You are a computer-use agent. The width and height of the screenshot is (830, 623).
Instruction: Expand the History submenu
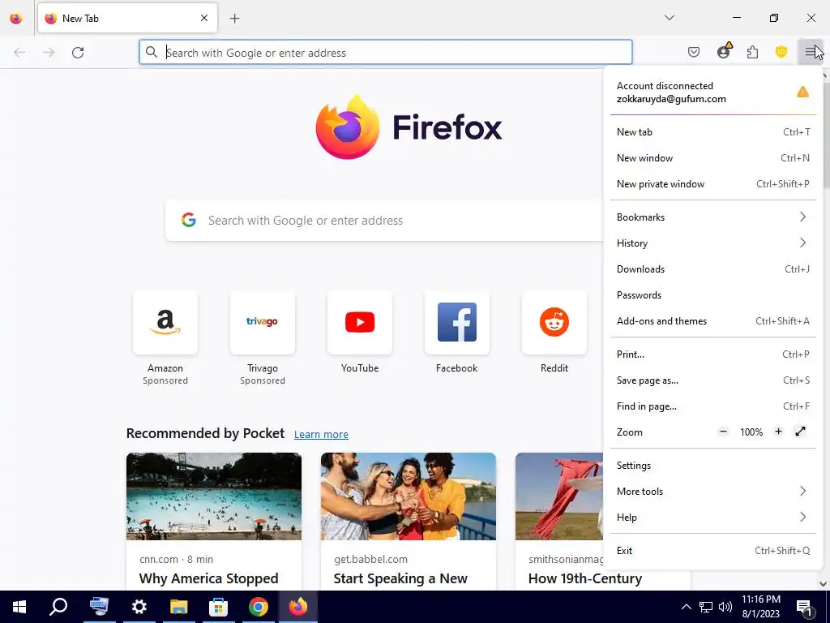[x=713, y=243]
